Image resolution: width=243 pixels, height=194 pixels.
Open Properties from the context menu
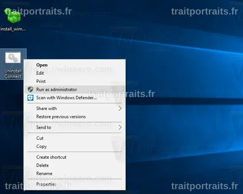click(x=75, y=184)
